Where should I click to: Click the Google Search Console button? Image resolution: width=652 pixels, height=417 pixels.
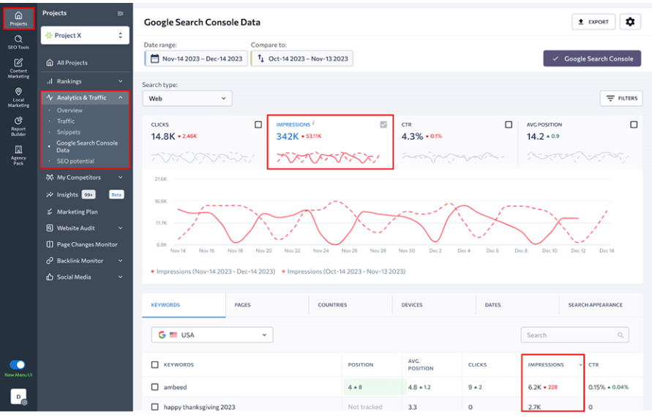[592, 59]
